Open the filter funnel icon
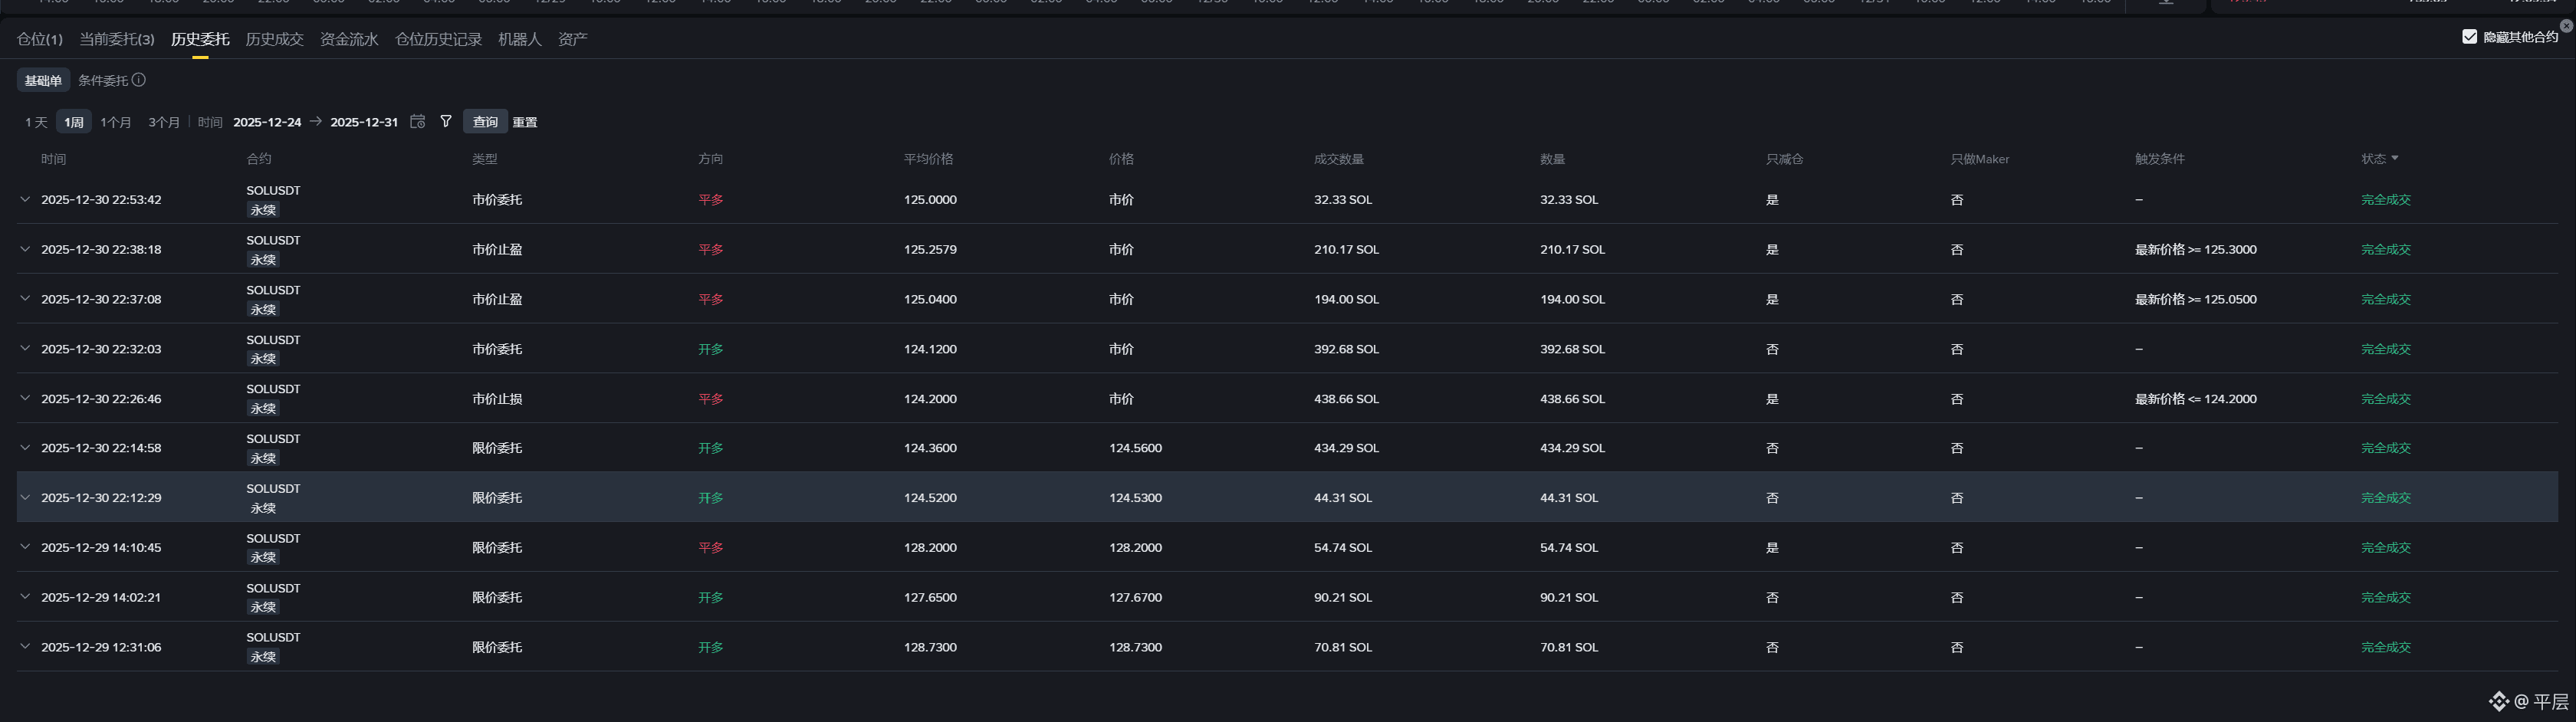2576x722 pixels. (446, 121)
